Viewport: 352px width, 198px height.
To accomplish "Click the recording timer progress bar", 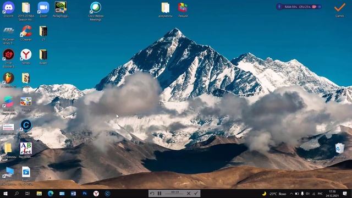I will 175,194.
